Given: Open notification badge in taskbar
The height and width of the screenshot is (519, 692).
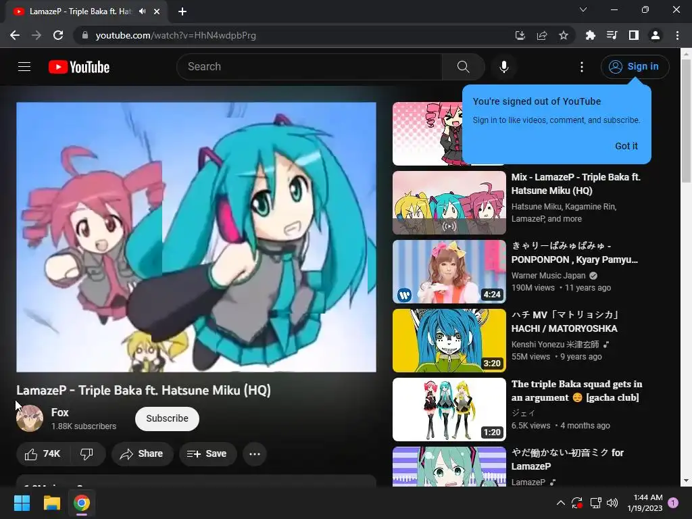Looking at the screenshot, I should (673, 503).
